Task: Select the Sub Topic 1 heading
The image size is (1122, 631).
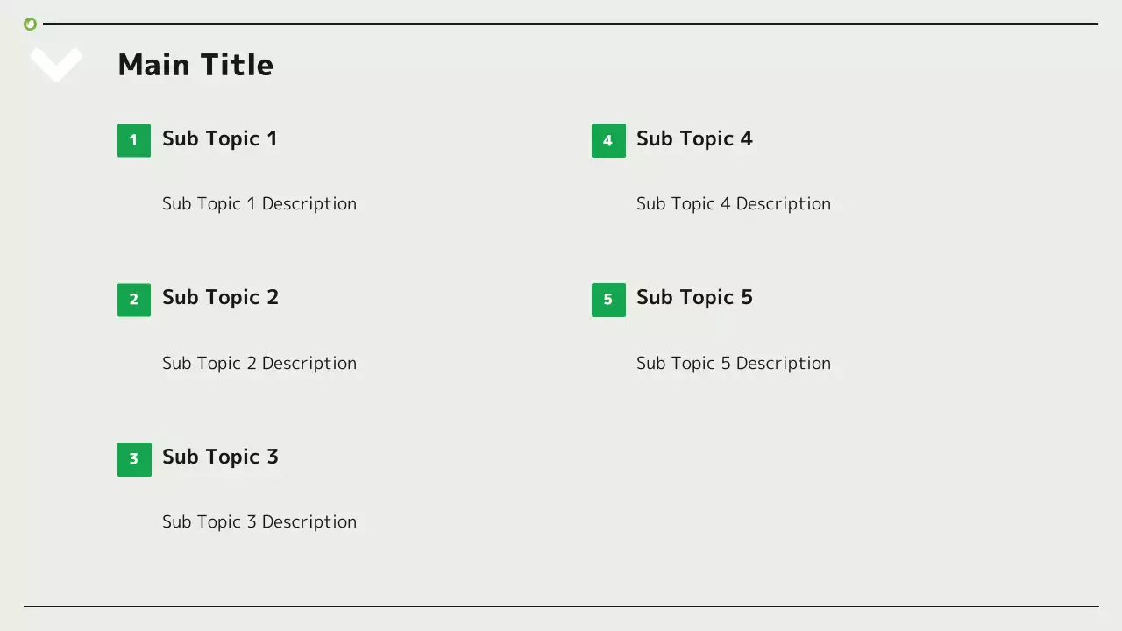Action: pos(219,138)
